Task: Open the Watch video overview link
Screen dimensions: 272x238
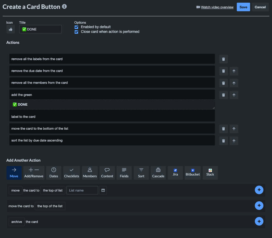Action: point(217,7)
